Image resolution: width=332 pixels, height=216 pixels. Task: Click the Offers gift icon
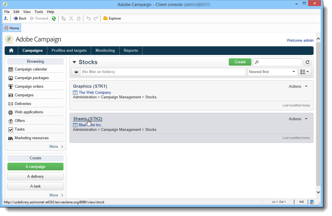(x=11, y=121)
